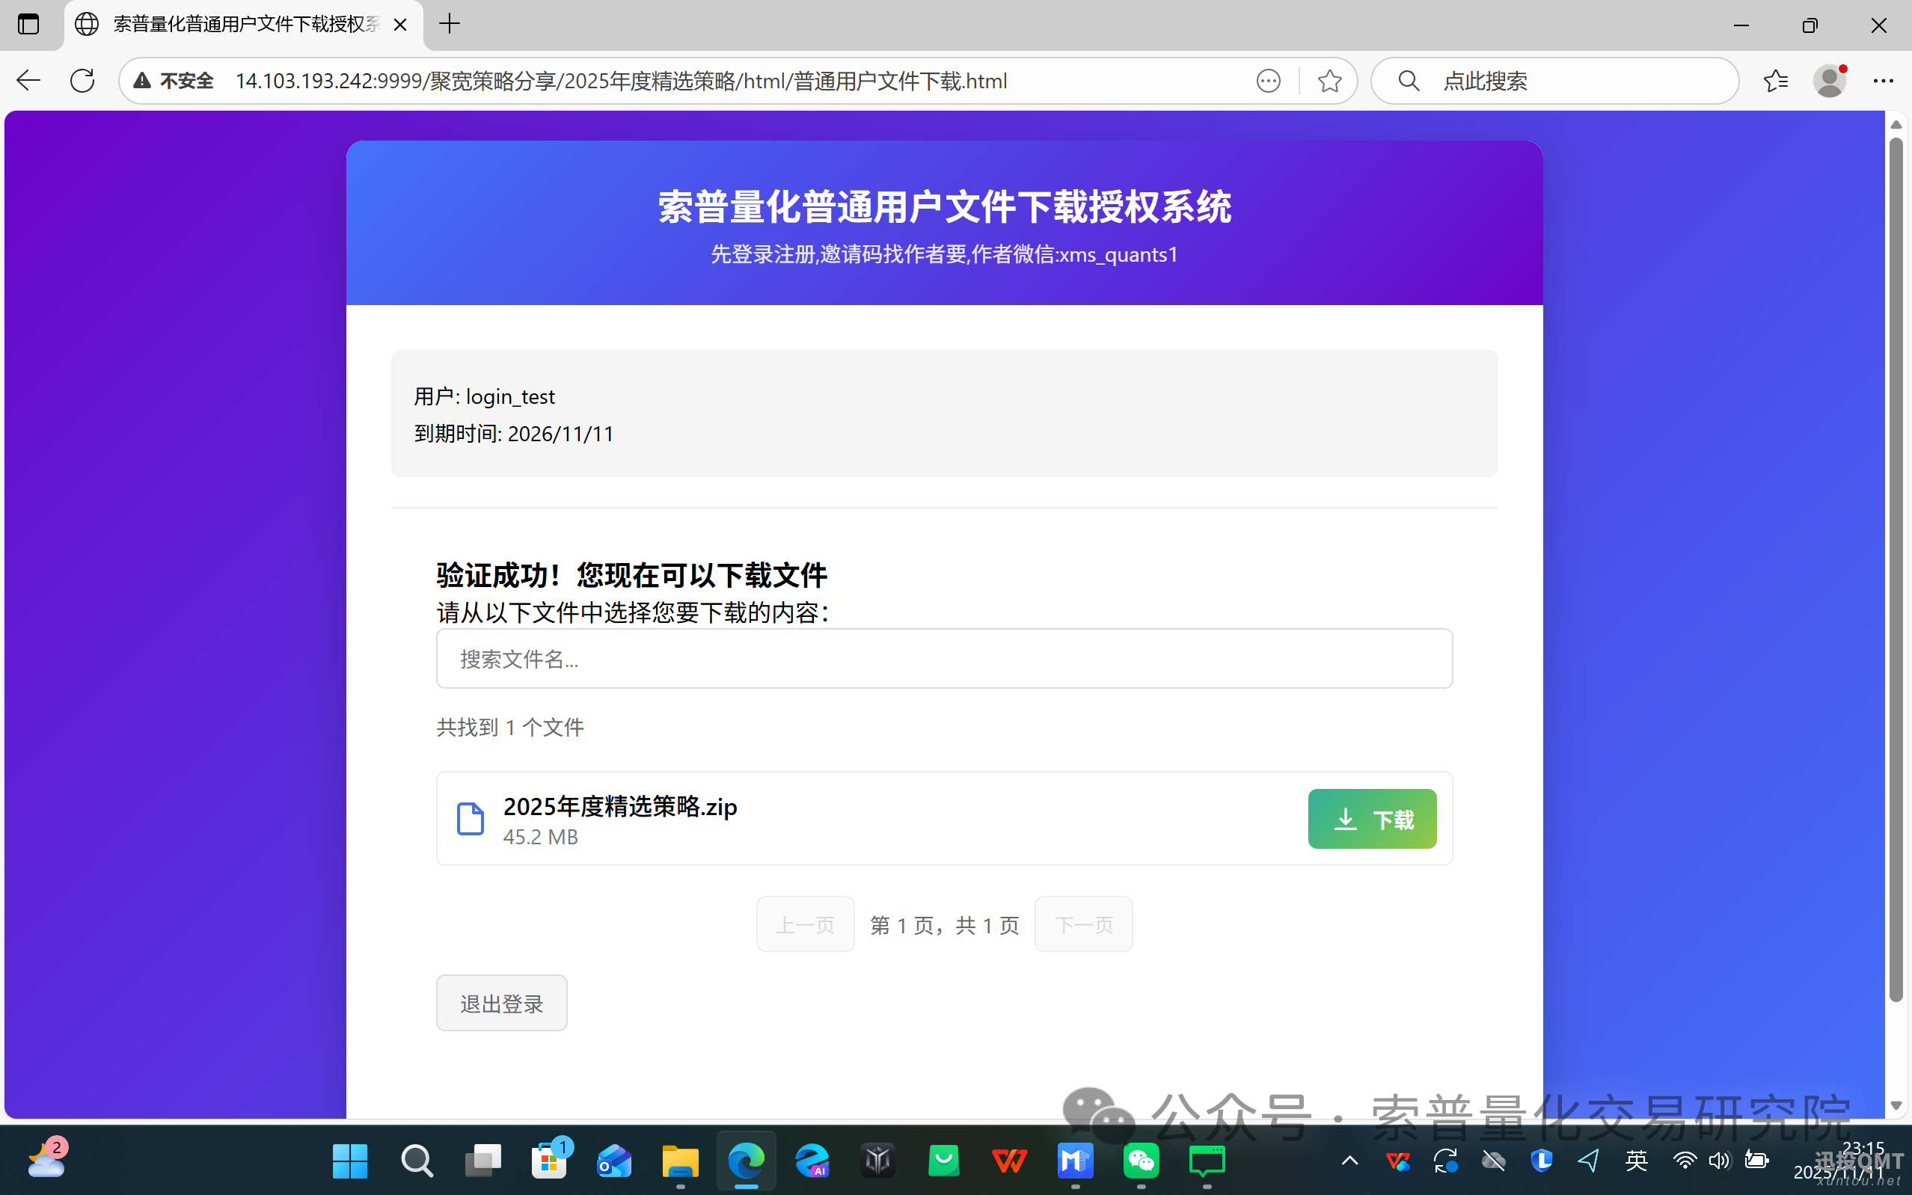The height and width of the screenshot is (1195, 1912).
Task: Select the 索普量化普通用户文件下载授权系统 tab
Action: (245, 25)
